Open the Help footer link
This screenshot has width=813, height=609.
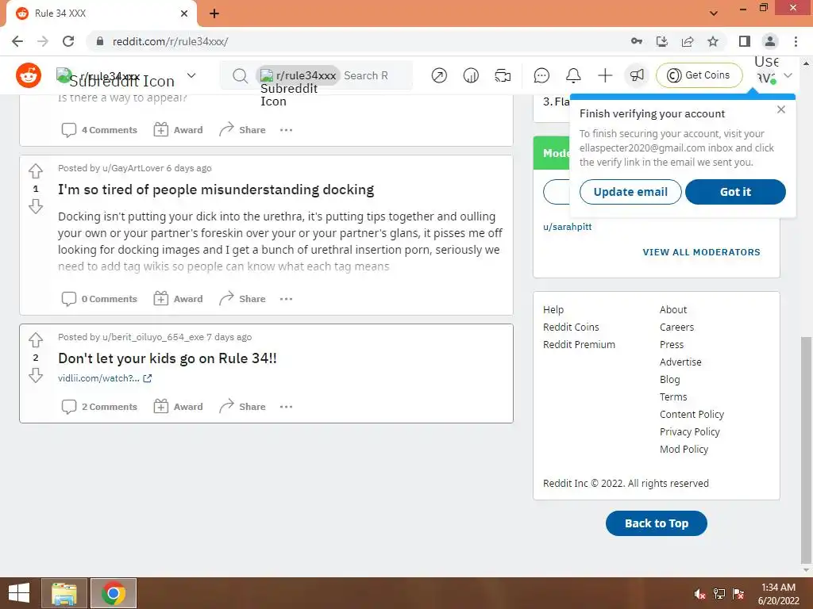click(x=553, y=310)
